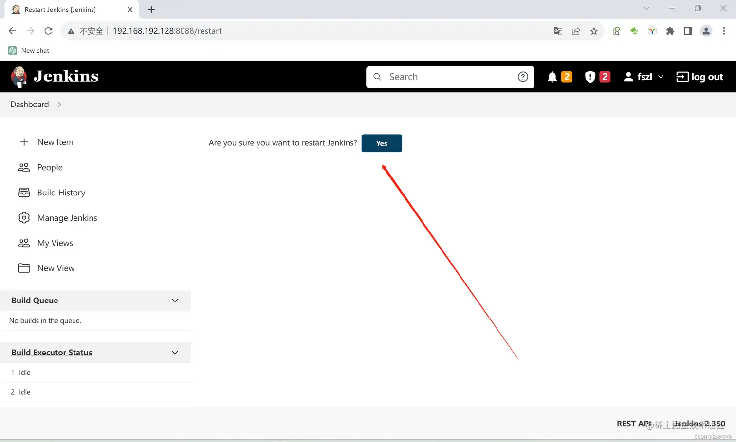Viewport: 736px width, 442px height.
Task: Collapse the Build Queue panel
Action: (x=175, y=301)
